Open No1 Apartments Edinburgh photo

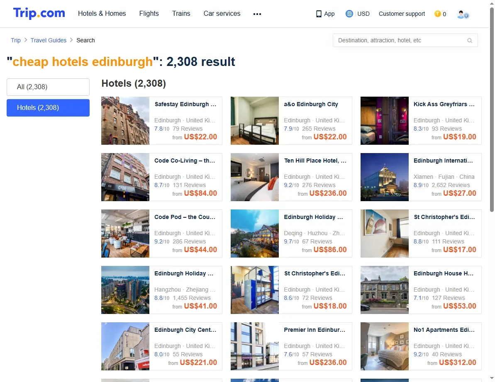click(385, 346)
